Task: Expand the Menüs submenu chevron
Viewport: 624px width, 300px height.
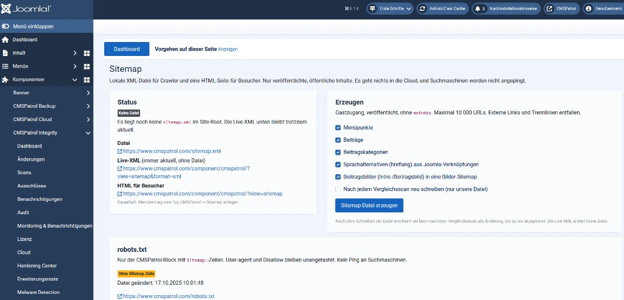Action: point(75,66)
